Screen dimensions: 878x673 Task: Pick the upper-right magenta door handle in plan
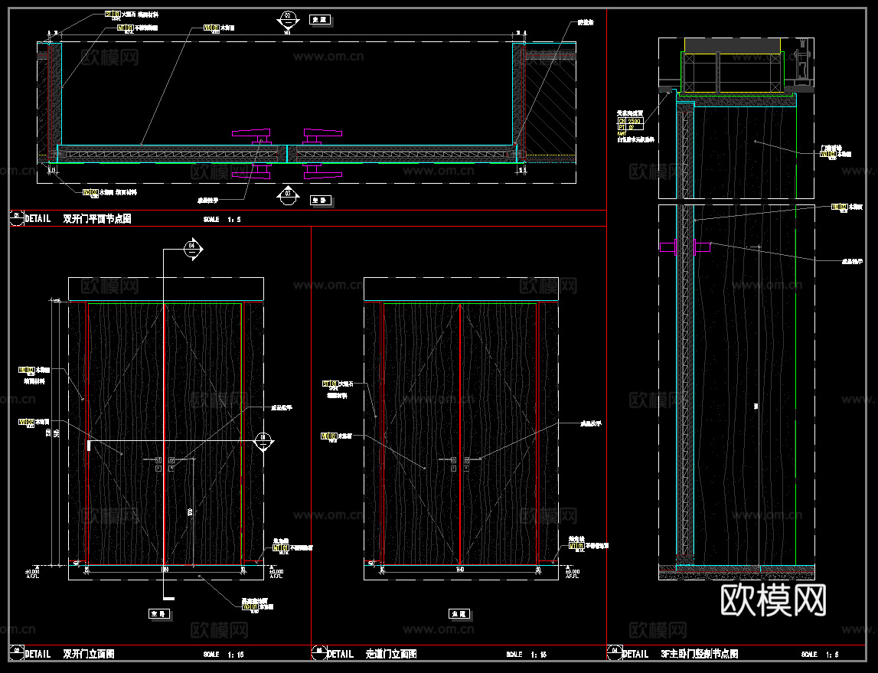321,135
